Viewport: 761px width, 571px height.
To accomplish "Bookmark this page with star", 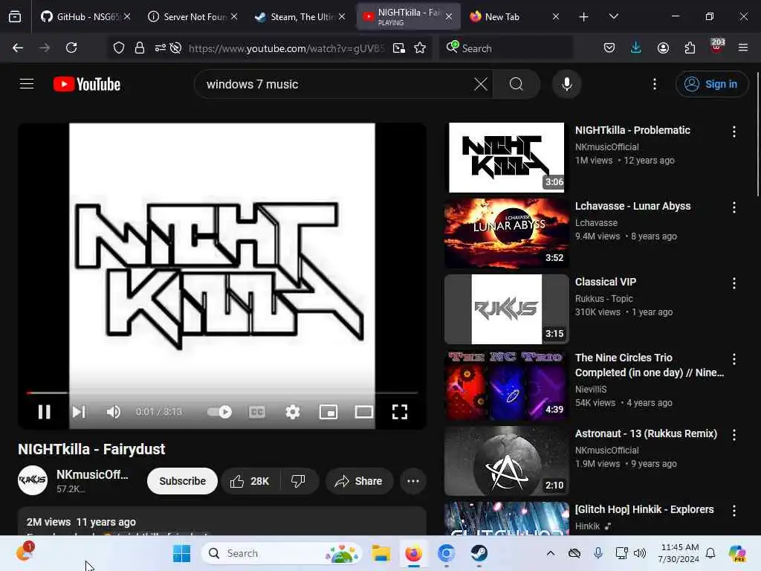I will coord(420,48).
